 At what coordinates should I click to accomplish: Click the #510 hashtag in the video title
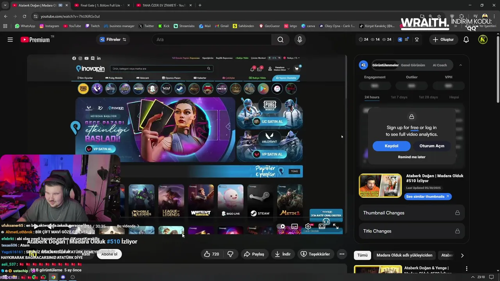click(113, 242)
